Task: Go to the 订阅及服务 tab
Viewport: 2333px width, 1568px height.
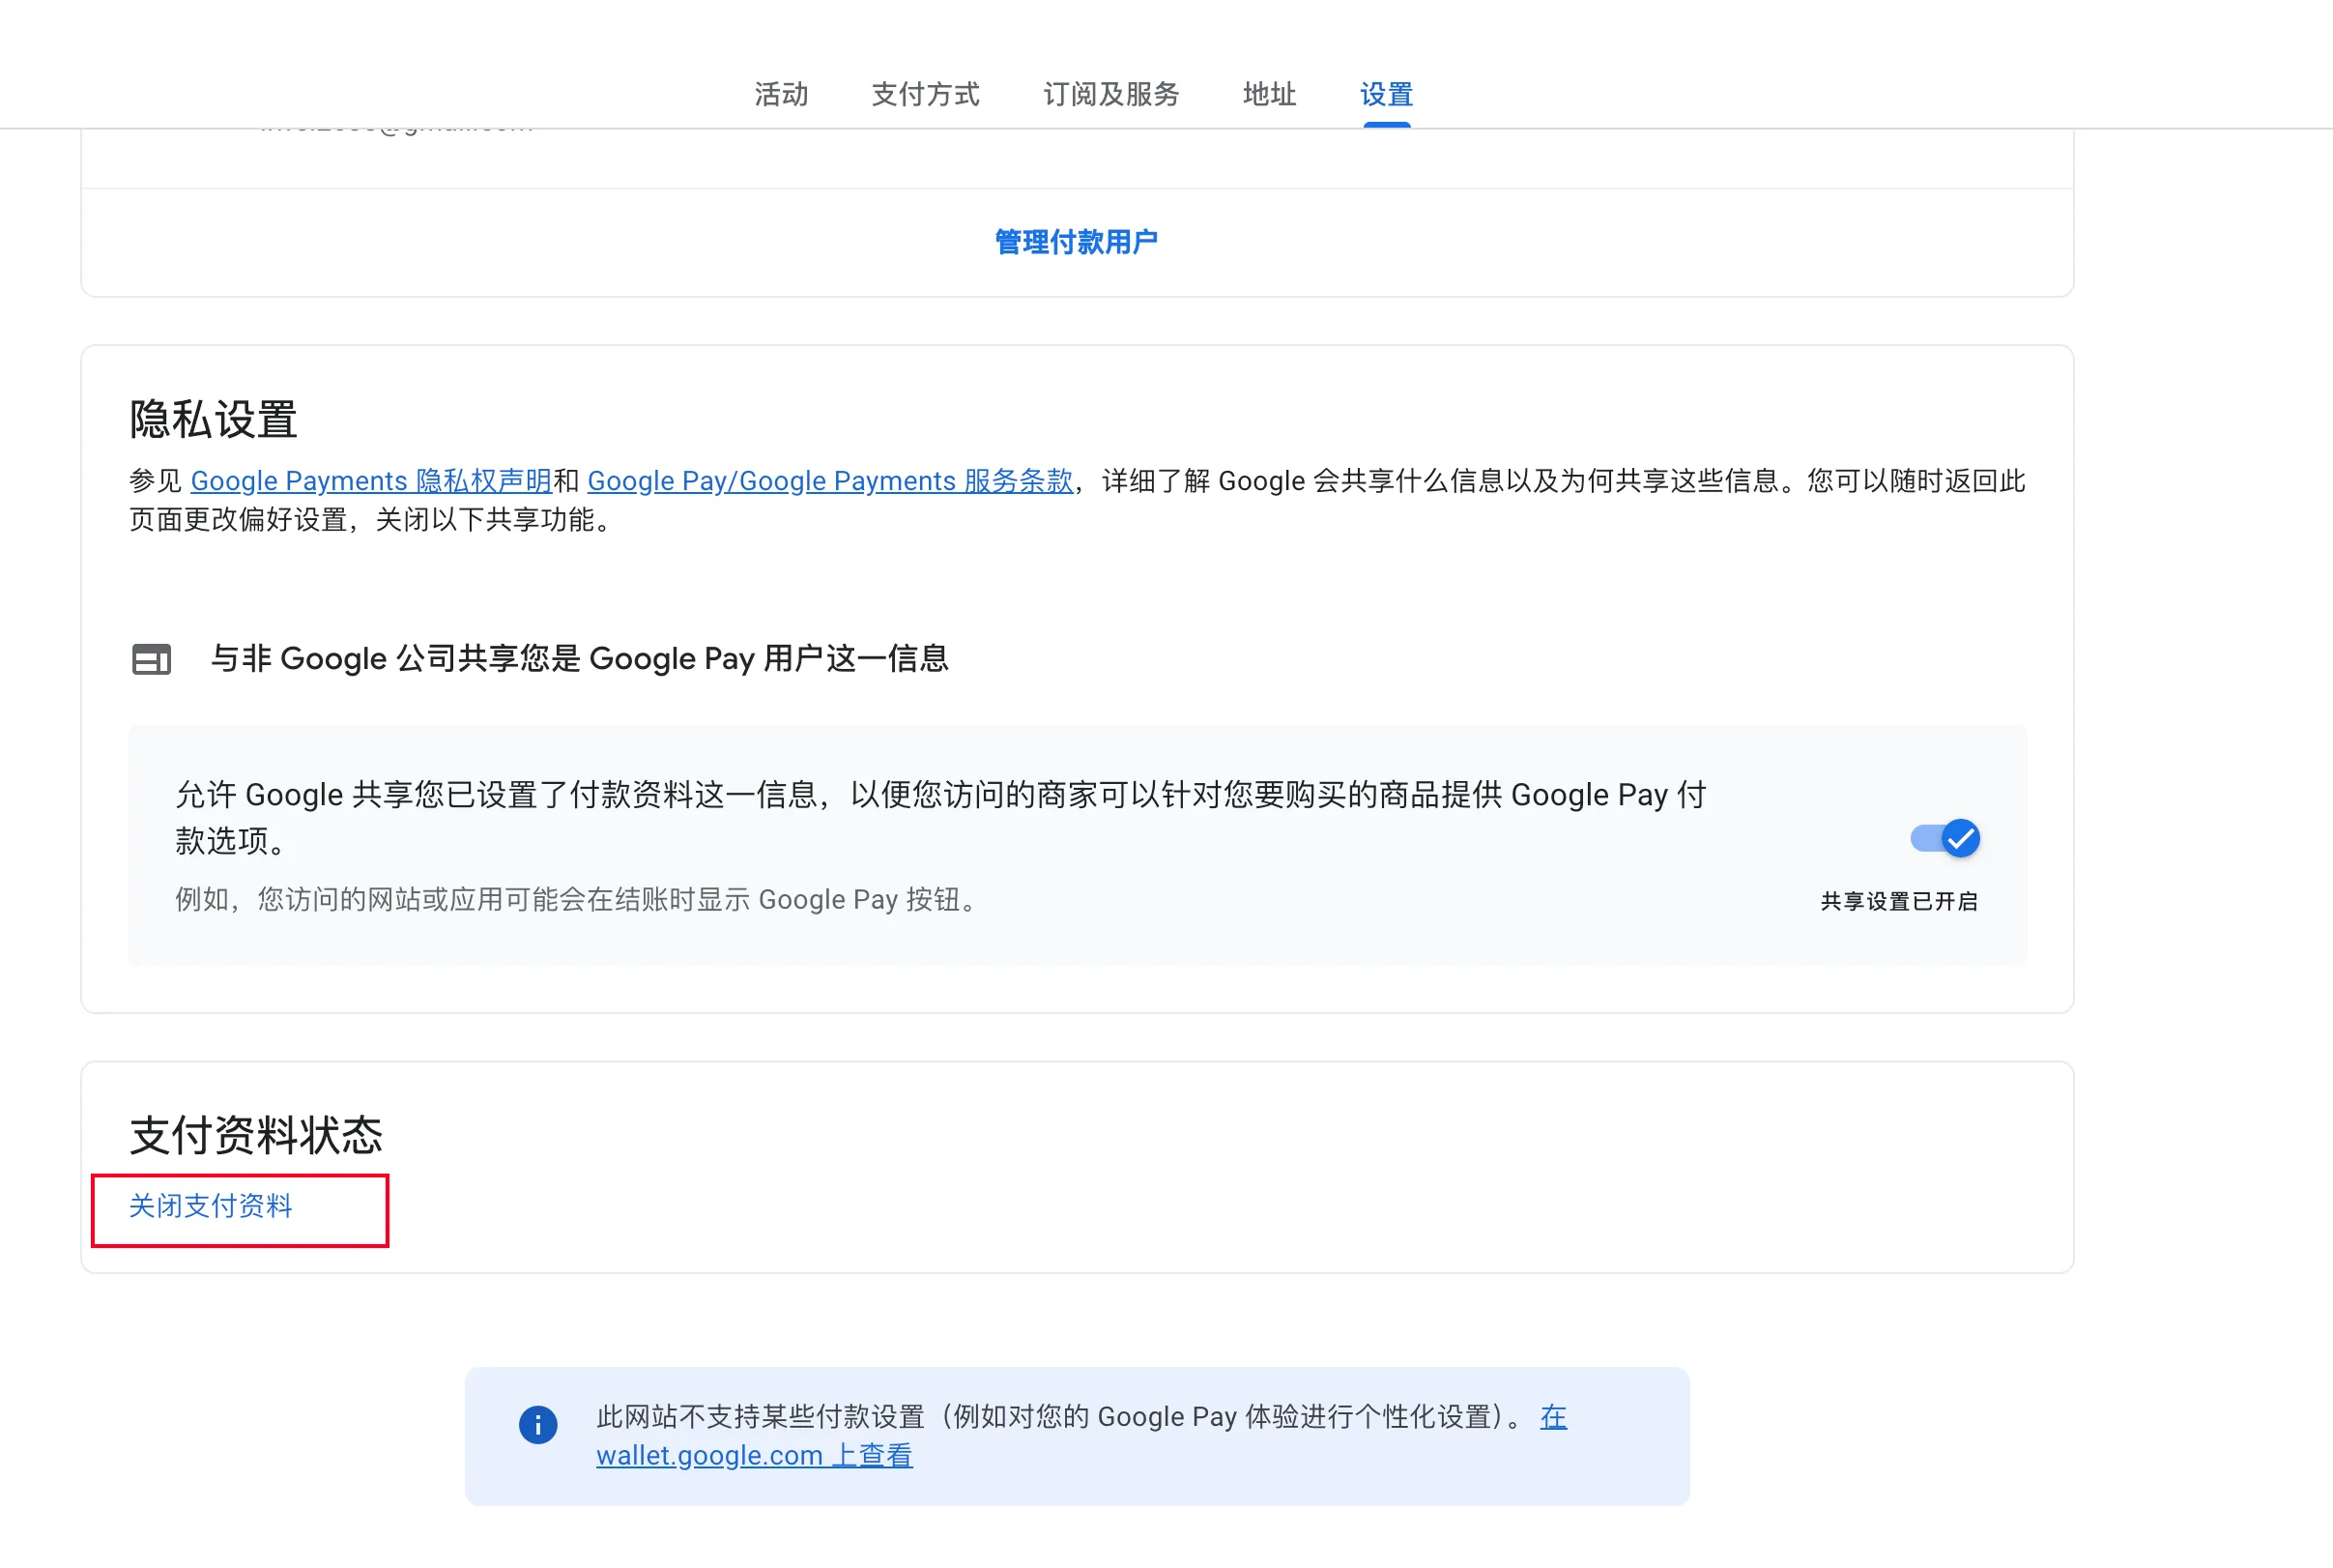Action: pos(1110,94)
